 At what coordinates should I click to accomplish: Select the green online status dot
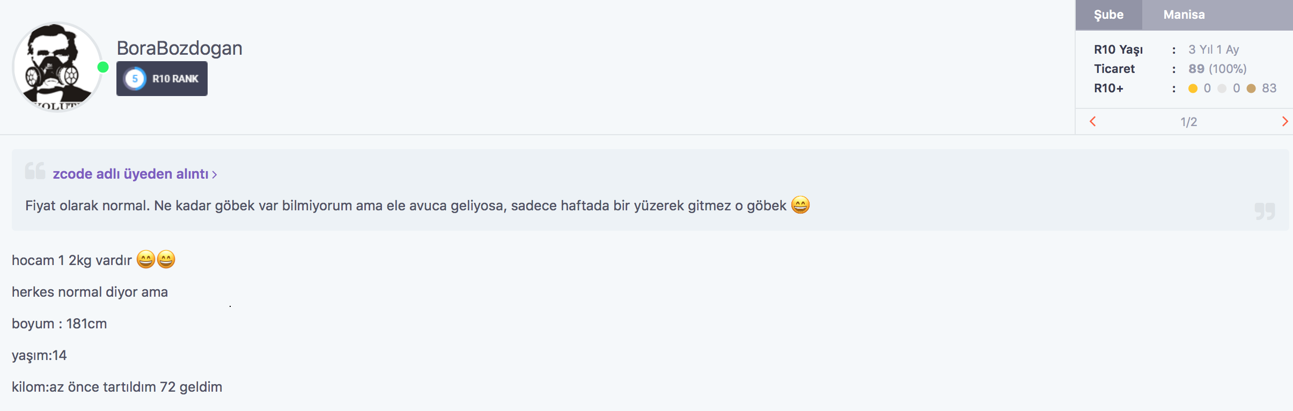tap(103, 67)
